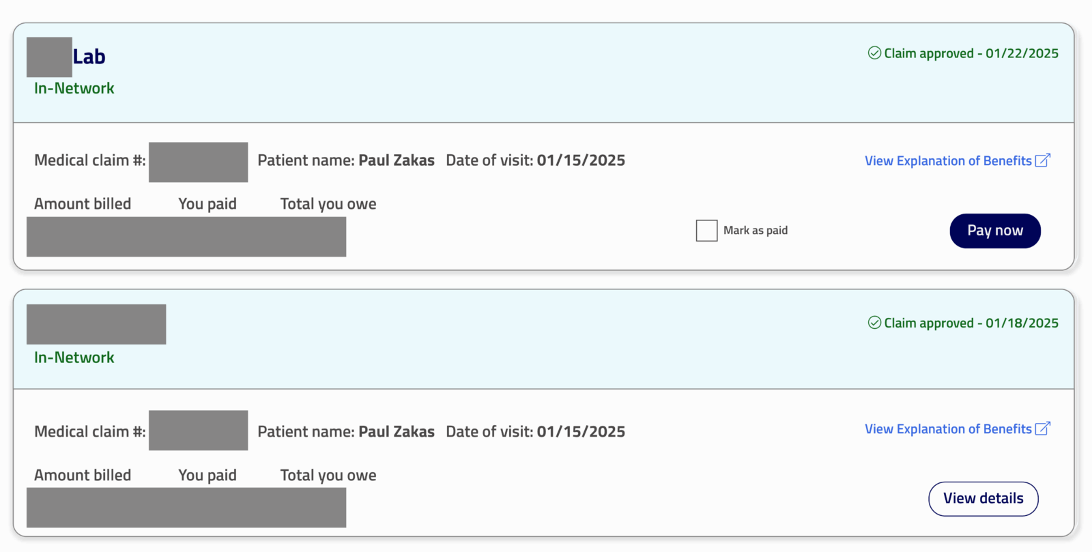The width and height of the screenshot is (1092, 552).
Task: Click the external-link icon in the Lab claim
Action: click(1042, 160)
